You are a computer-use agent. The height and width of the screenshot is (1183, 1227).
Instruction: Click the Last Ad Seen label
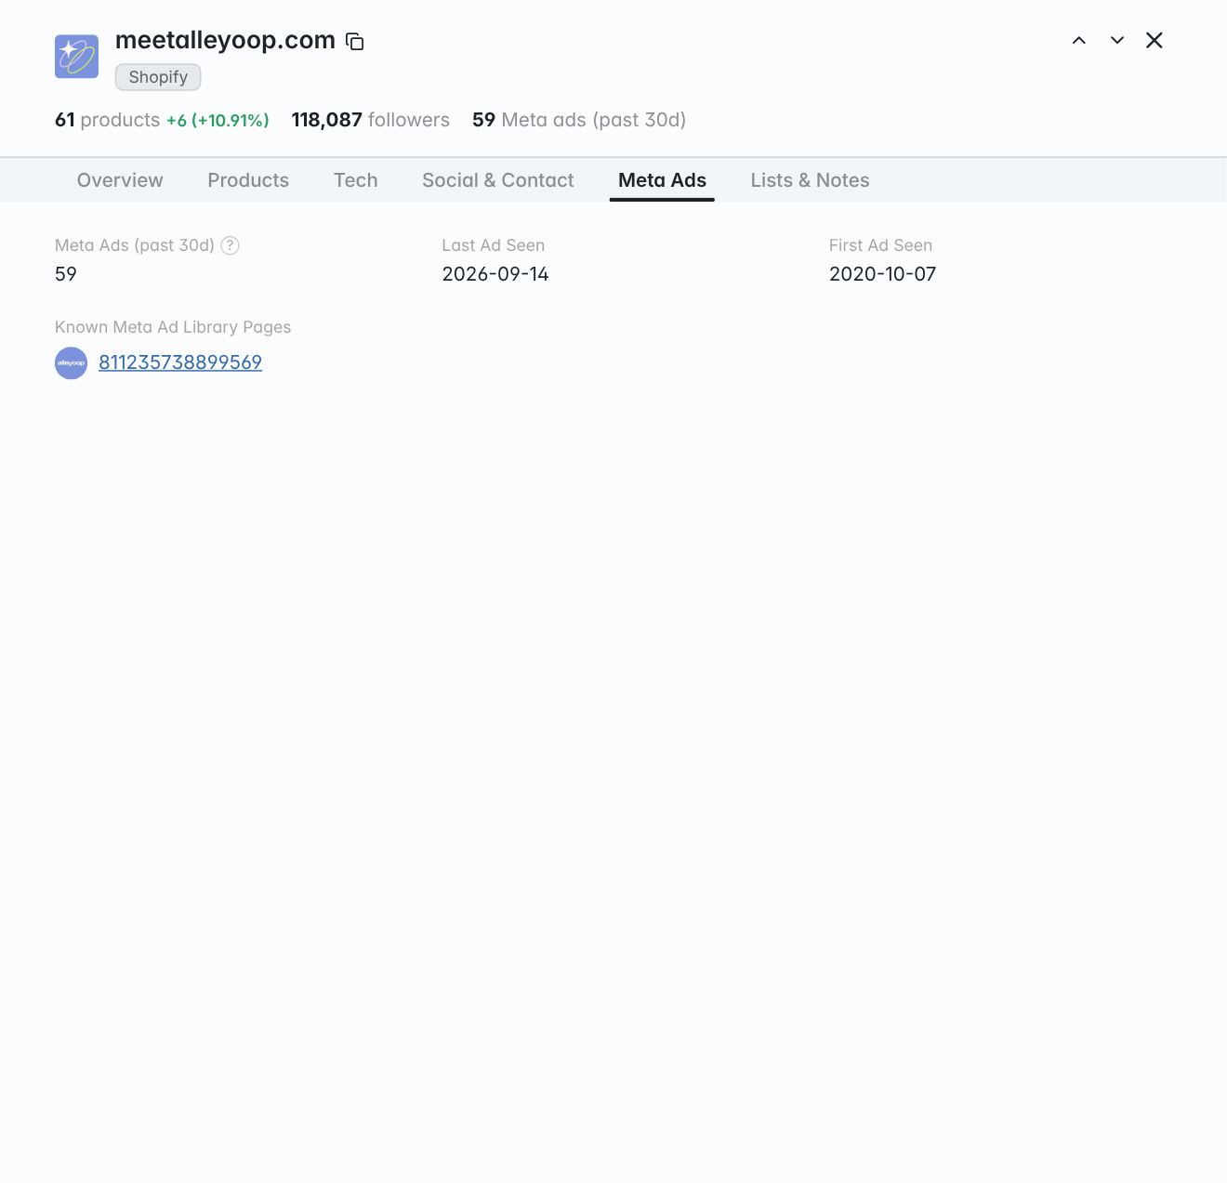tap(494, 245)
